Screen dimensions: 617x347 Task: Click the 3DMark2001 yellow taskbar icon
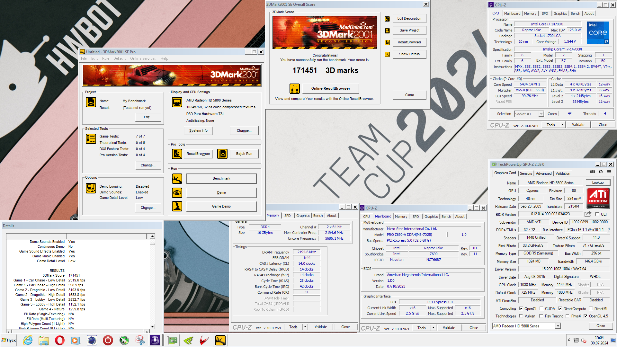tap(220, 340)
